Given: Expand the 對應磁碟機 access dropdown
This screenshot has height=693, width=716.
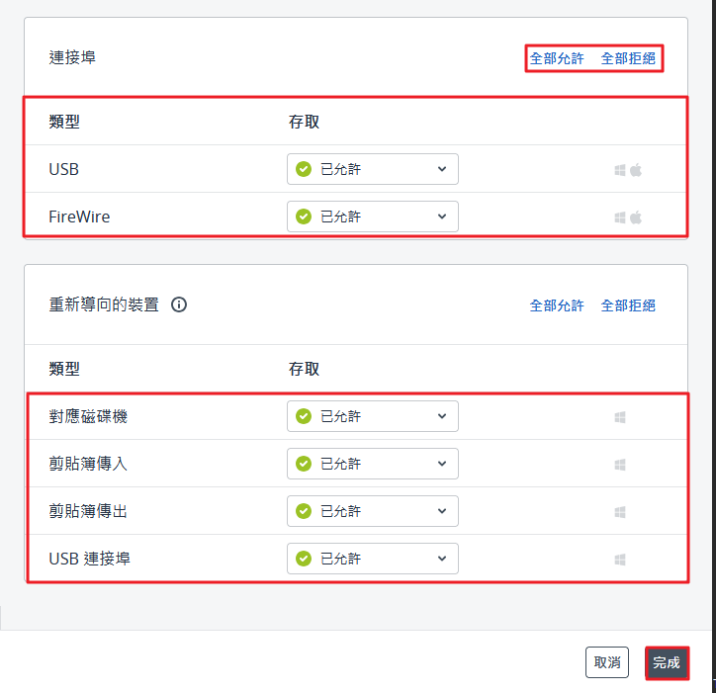Looking at the screenshot, I should 372,416.
